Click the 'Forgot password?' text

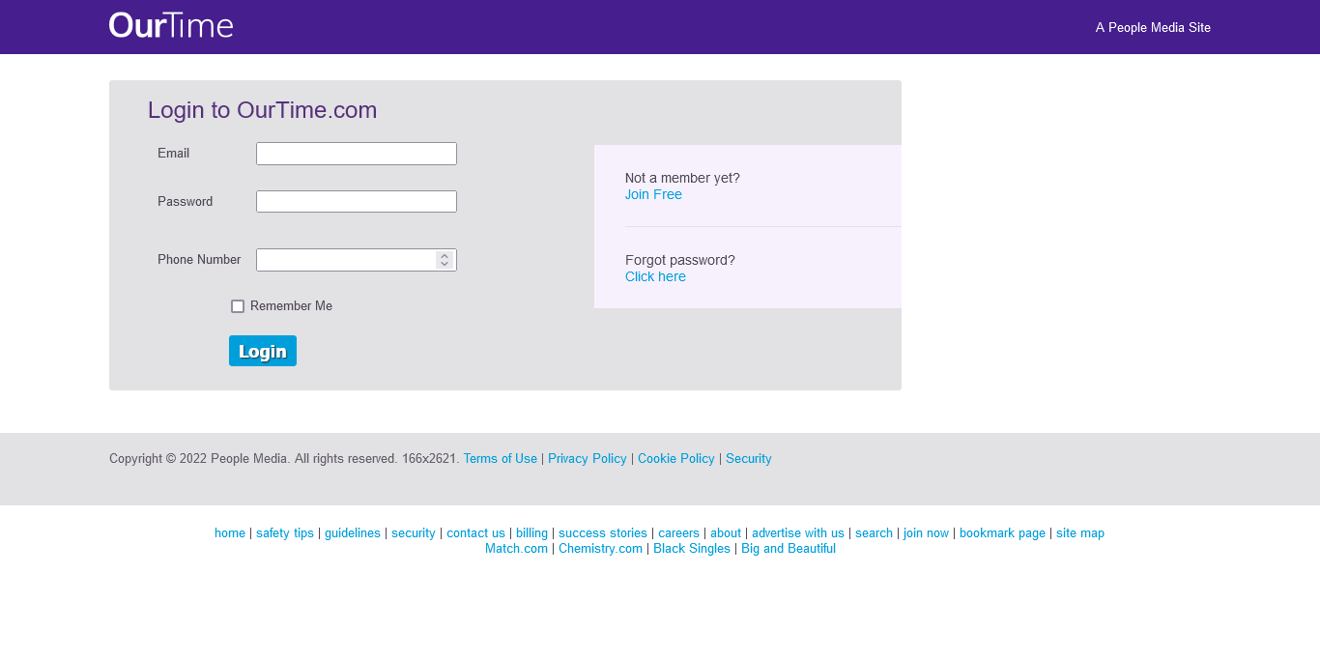[680, 260]
